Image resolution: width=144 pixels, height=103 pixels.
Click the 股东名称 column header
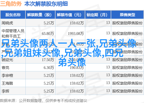tap(13, 15)
